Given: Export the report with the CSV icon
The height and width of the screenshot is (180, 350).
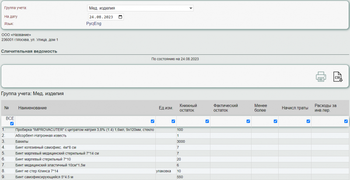Looking at the screenshot, I should (337, 77).
